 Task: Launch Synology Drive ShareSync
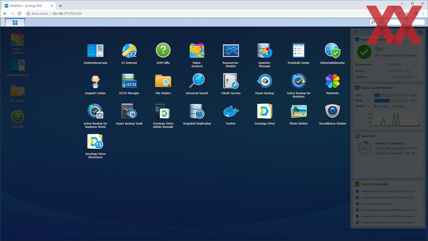95,142
